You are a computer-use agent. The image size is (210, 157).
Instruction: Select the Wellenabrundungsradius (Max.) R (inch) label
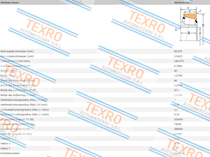tap(24, 105)
